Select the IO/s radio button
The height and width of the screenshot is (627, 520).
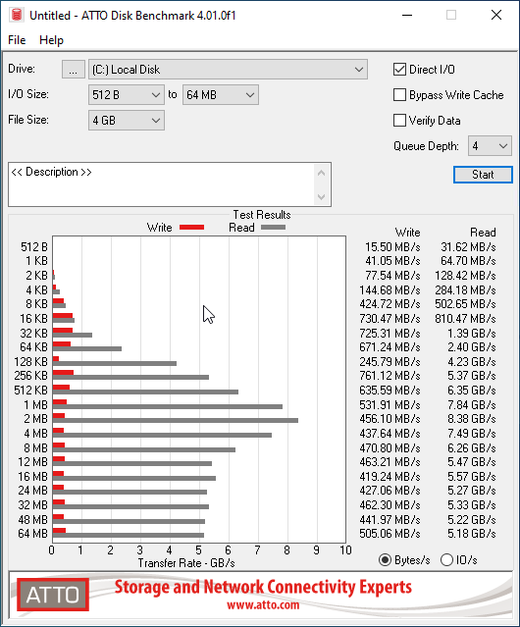click(x=446, y=560)
